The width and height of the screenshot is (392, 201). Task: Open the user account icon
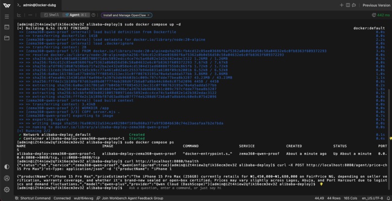pyautogui.click(x=7, y=178)
